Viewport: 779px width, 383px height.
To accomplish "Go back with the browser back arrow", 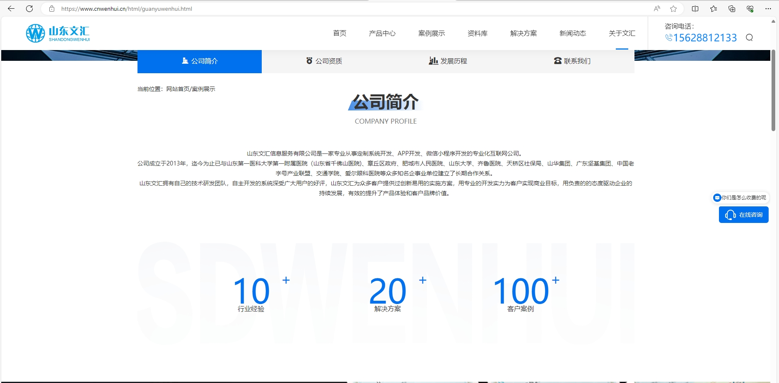I will pyautogui.click(x=11, y=8).
